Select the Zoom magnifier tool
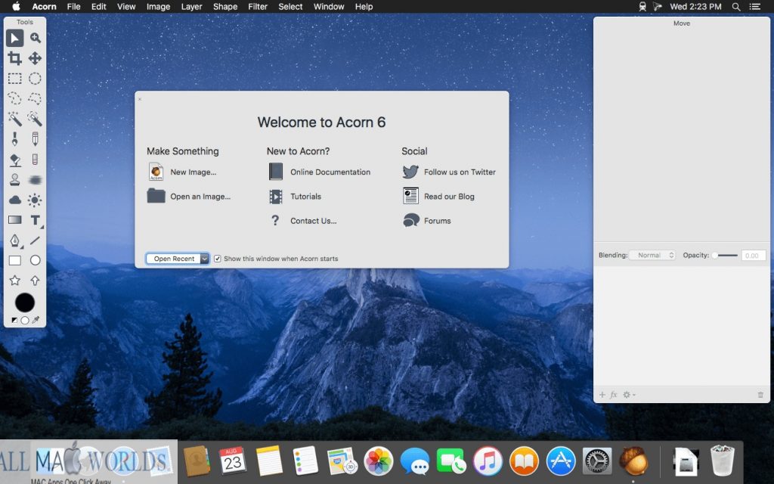 tap(35, 38)
